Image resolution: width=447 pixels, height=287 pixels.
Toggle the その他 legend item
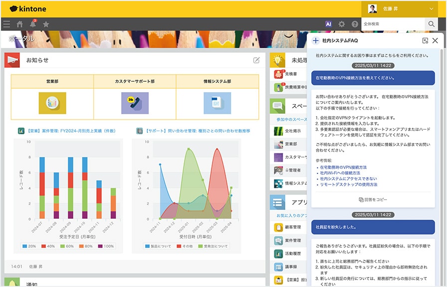click(185, 246)
